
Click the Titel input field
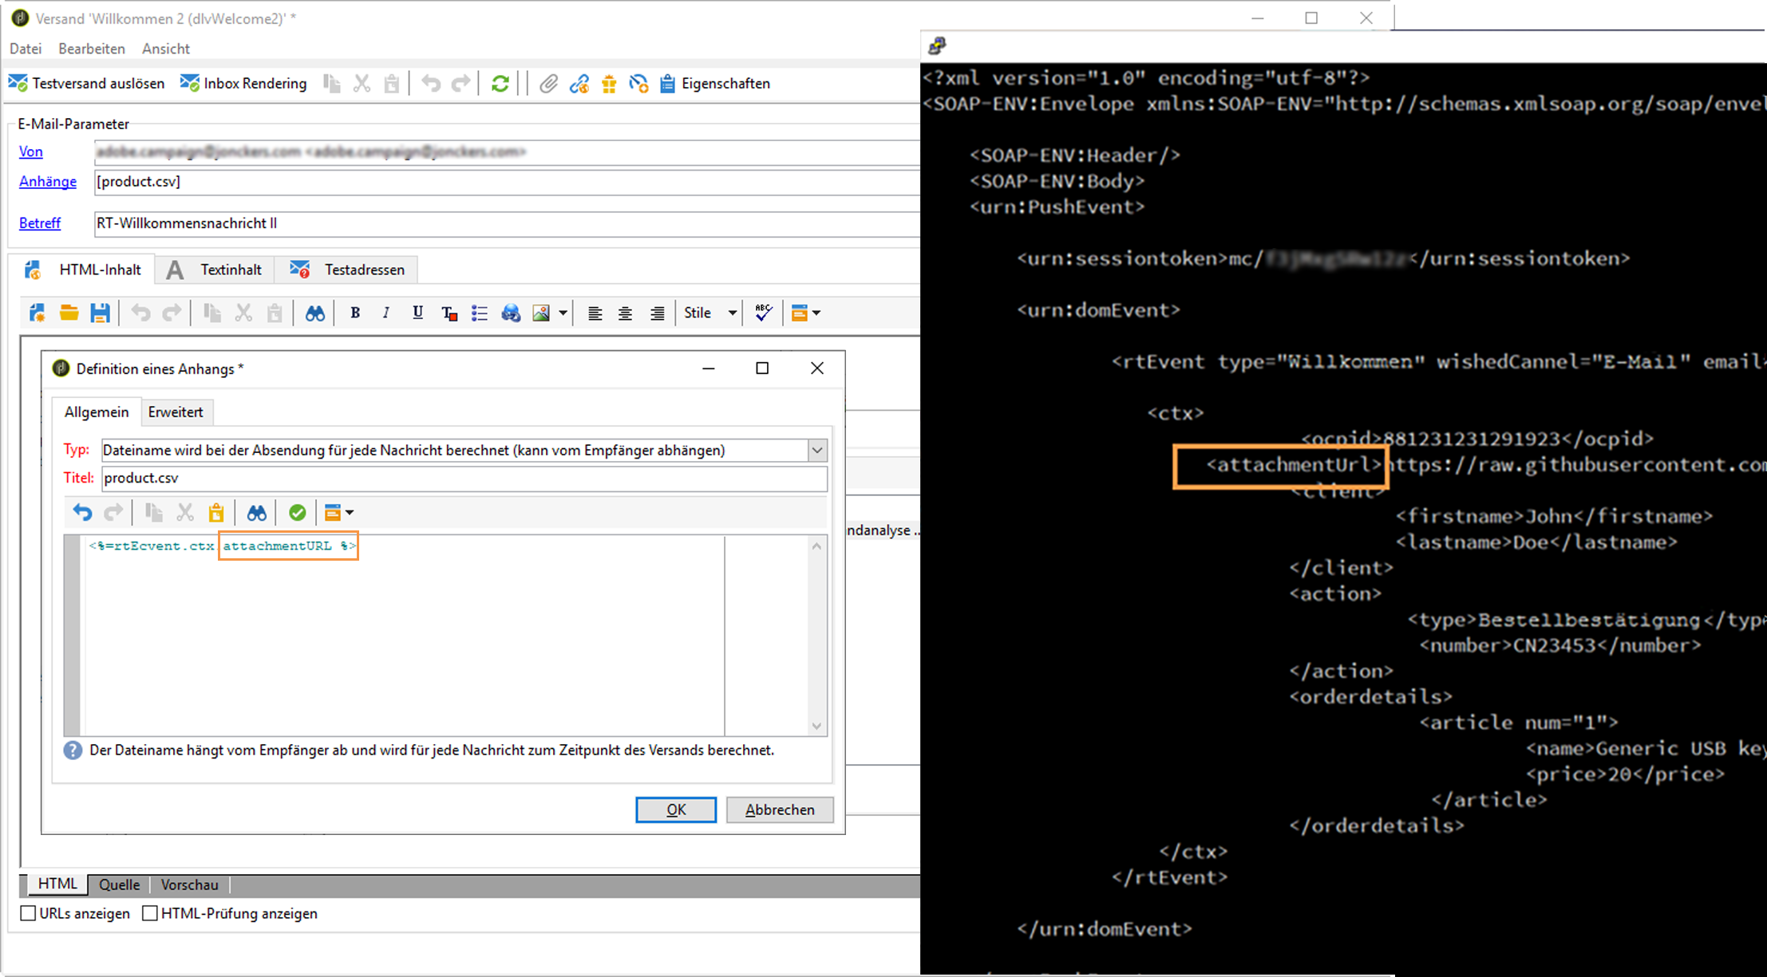[463, 479]
